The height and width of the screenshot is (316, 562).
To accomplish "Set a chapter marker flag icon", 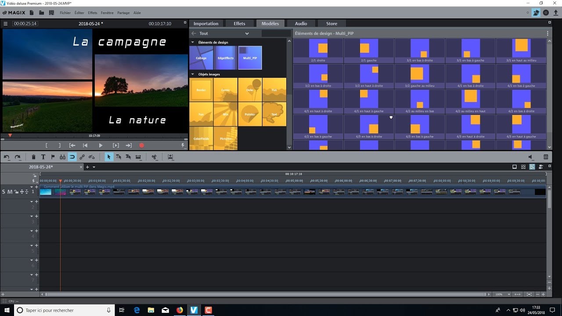I will point(53,157).
